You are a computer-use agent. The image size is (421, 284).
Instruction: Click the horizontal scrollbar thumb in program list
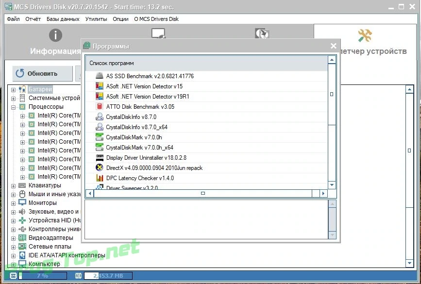click(x=203, y=193)
